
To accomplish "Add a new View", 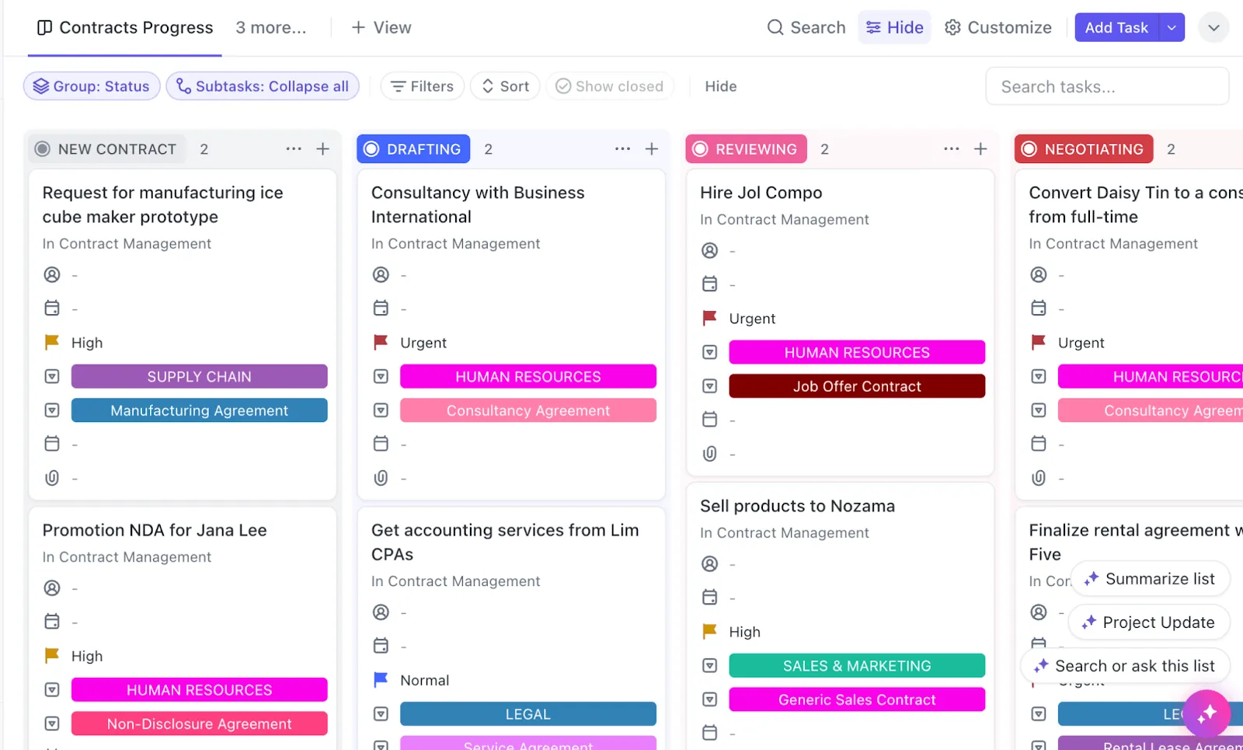I will click(x=381, y=28).
